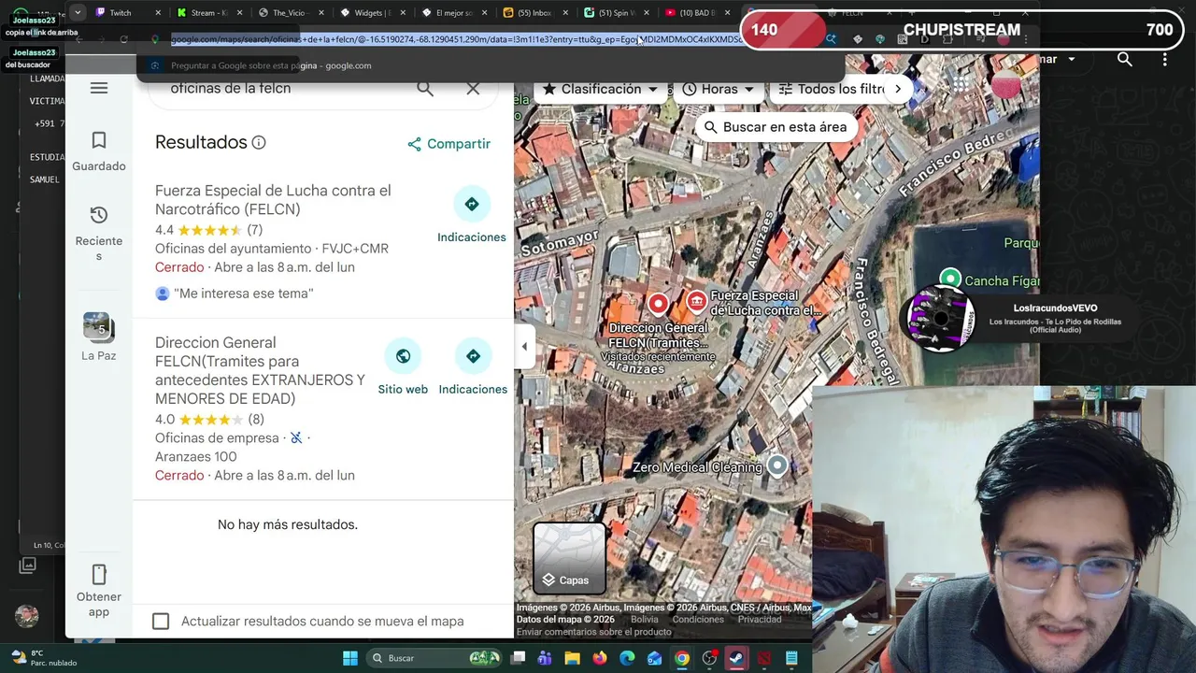Open Guardado bookmark in sidebar
Image resolution: width=1196 pixels, height=673 pixels.
click(99, 150)
